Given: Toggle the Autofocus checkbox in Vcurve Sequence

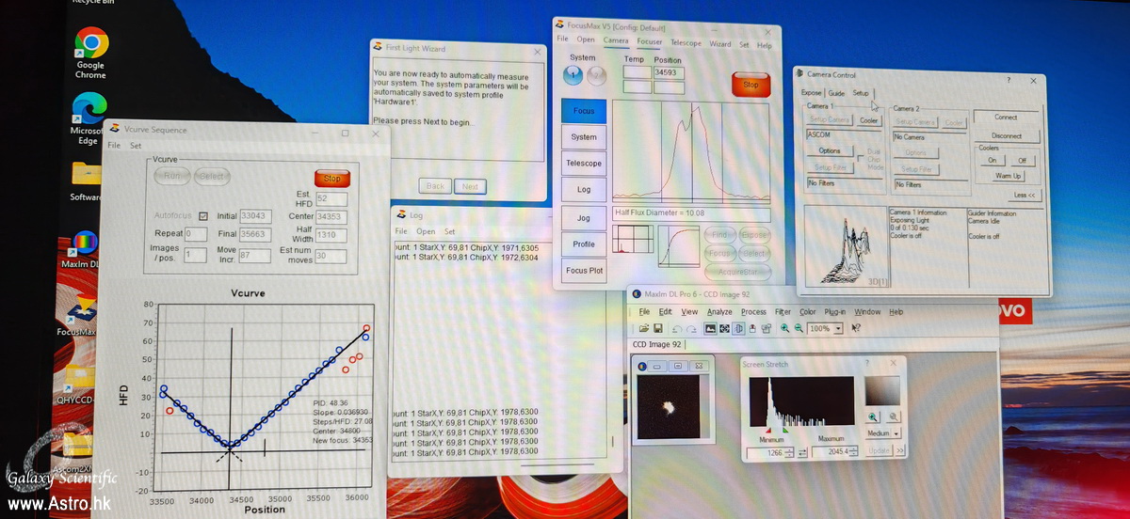Looking at the screenshot, I should [202, 216].
